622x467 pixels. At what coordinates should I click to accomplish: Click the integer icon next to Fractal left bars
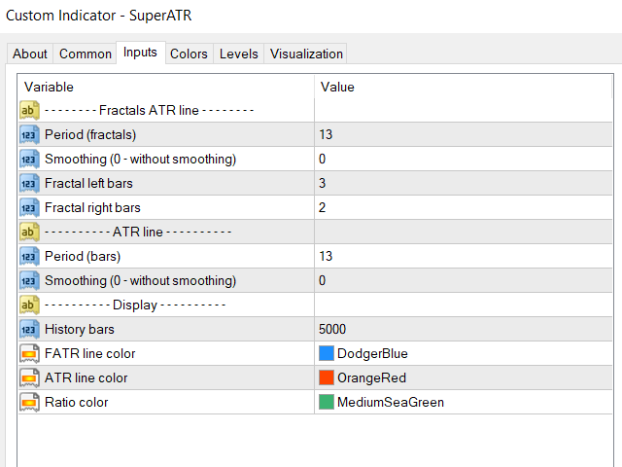pyautogui.click(x=29, y=184)
